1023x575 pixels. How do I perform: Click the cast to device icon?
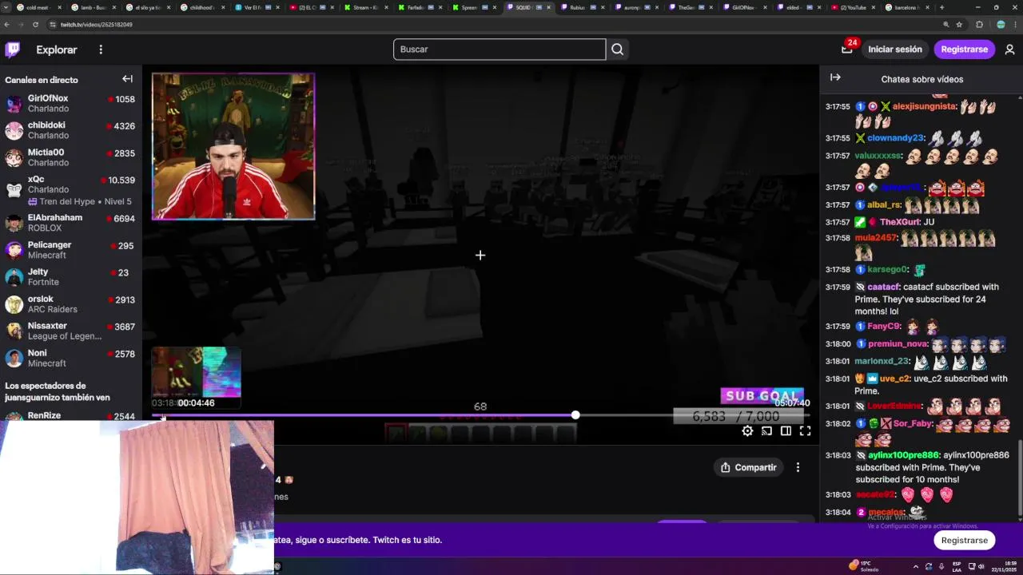[766, 431]
